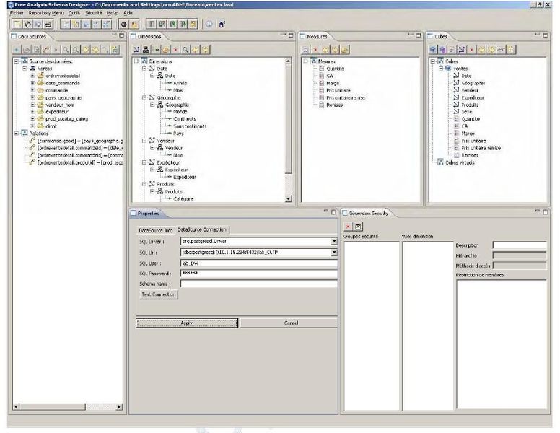Click the add hierarchy icon in Dimensions toolbar
Screen dimensions: 560x433
click(x=146, y=50)
